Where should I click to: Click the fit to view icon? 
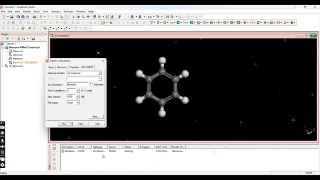107,17
